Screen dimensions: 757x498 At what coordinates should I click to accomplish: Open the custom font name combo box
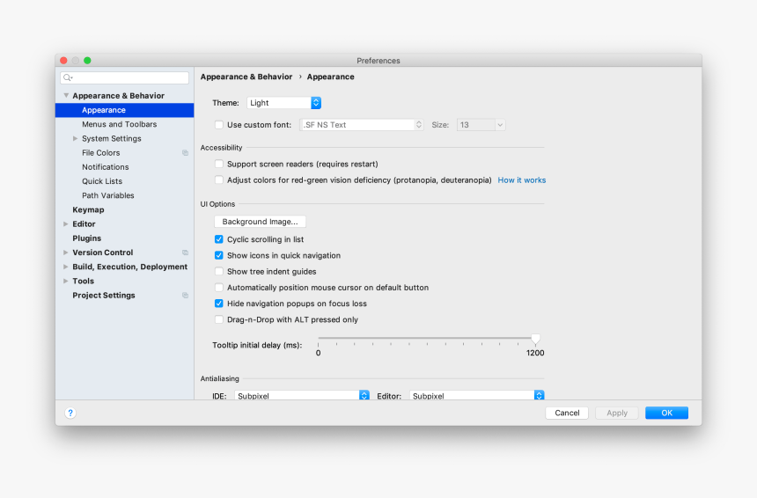click(362, 125)
